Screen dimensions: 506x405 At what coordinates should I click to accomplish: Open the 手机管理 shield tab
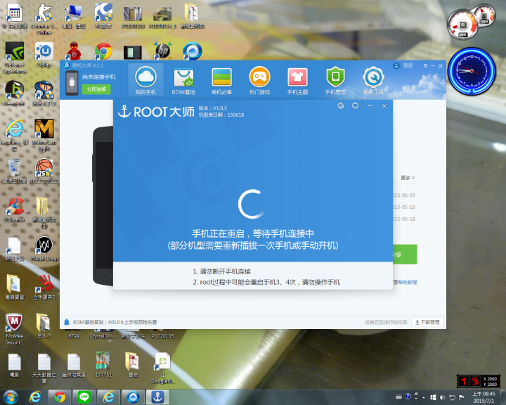pyautogui.click(x=336, y=80)
